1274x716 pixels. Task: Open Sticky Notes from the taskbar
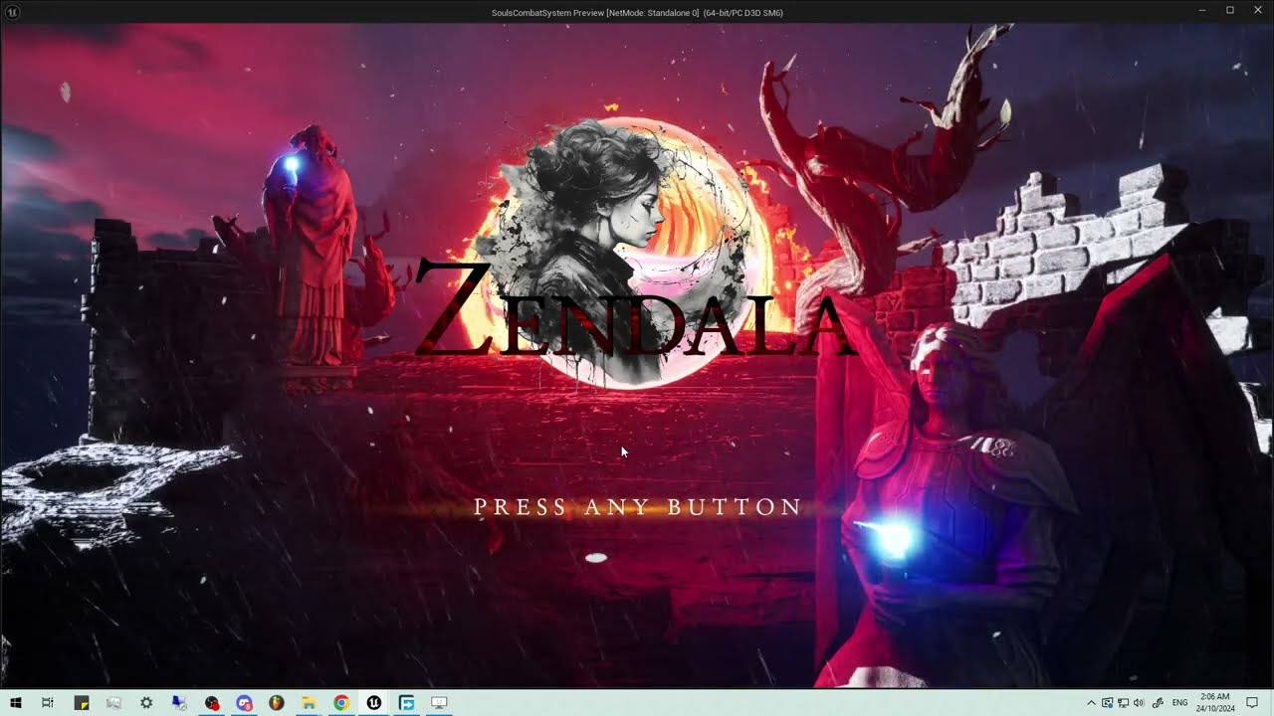point(82,703)
